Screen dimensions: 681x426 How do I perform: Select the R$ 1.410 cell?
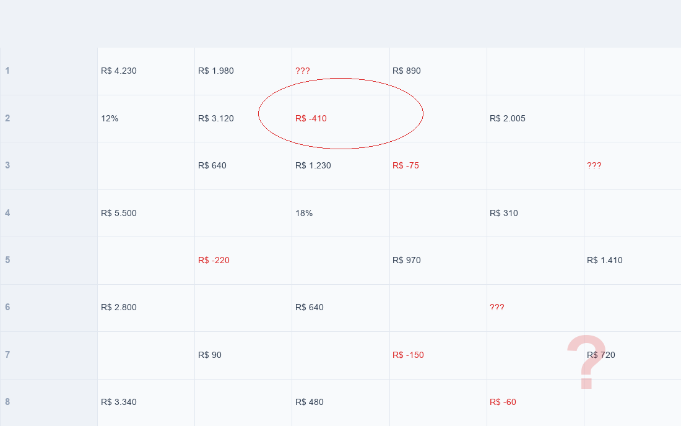click(x=632, y=261)
